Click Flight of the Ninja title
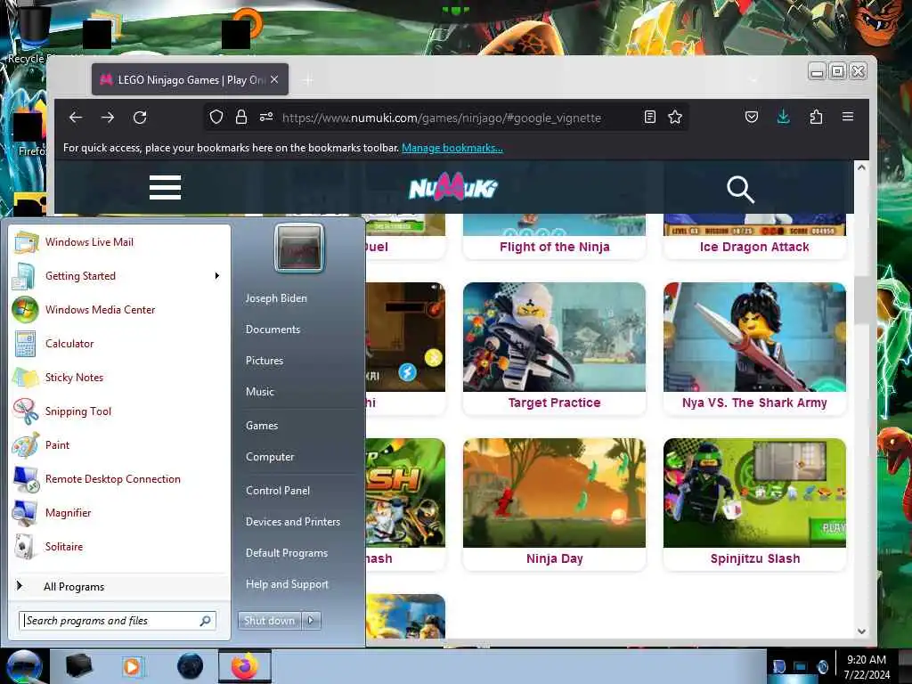This screenshot has width=912, height=684. coord(554,247)
